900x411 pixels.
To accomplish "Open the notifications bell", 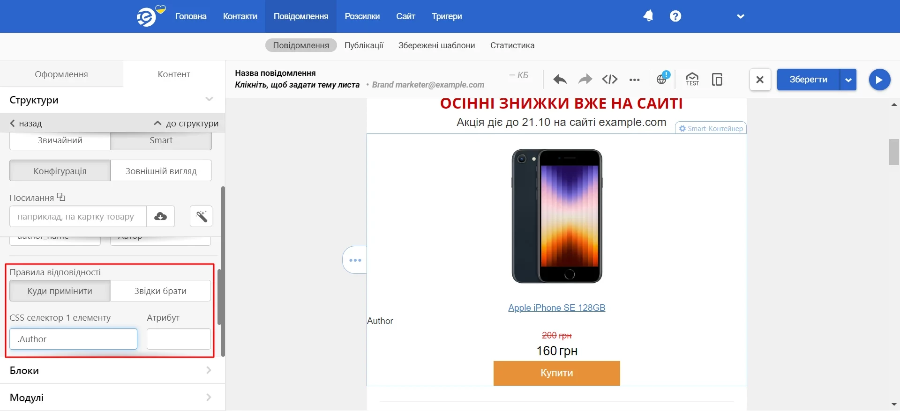I will click(648, 16).
